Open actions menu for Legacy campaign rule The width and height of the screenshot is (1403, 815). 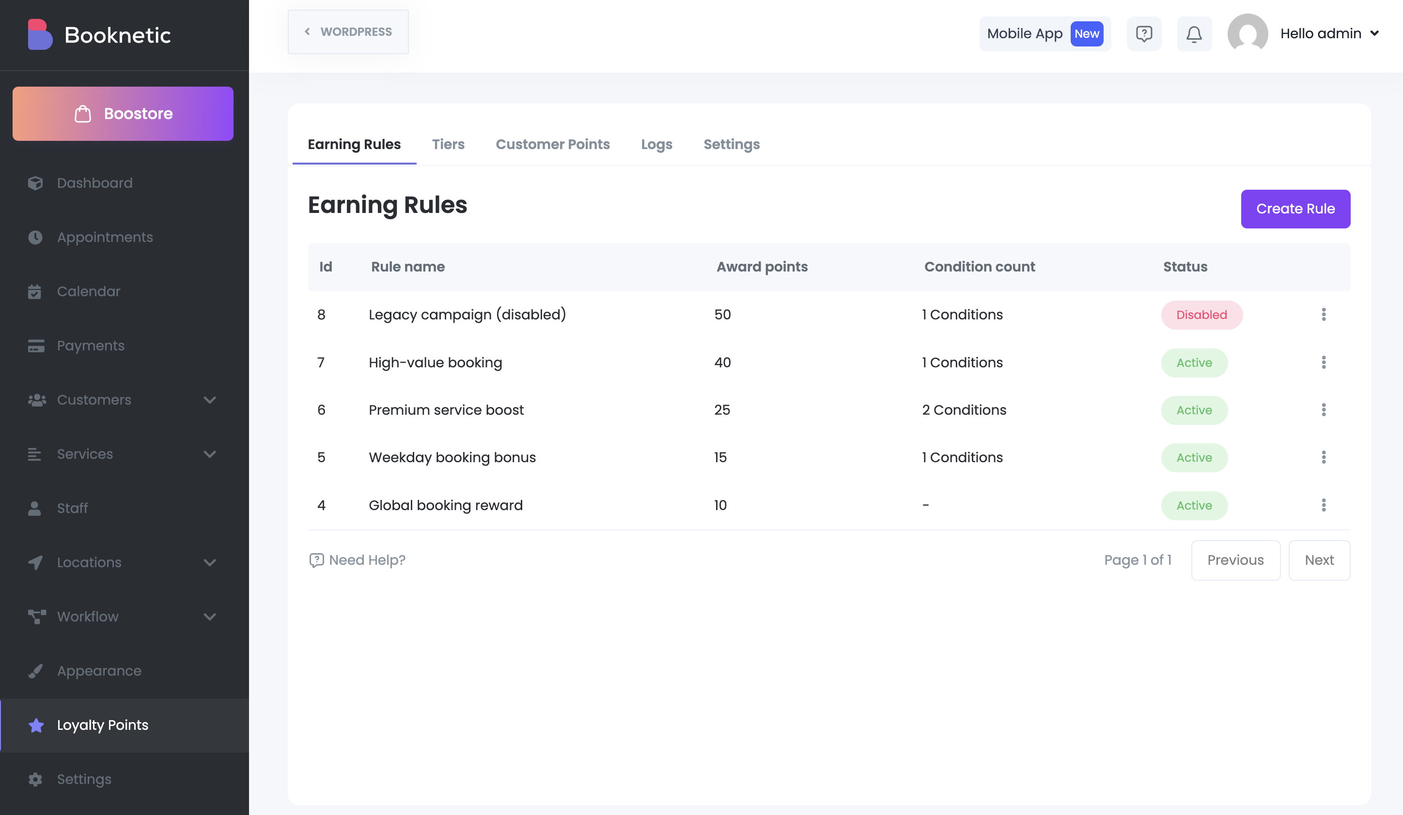pos(1324,314)
